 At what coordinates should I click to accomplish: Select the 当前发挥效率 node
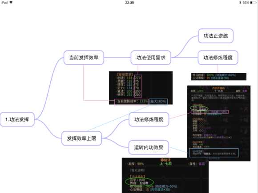[84, 58]
